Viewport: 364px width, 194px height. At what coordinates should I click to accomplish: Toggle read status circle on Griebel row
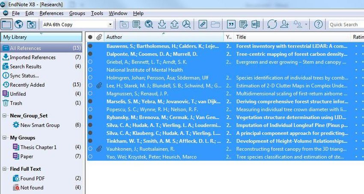click(90, 62)
